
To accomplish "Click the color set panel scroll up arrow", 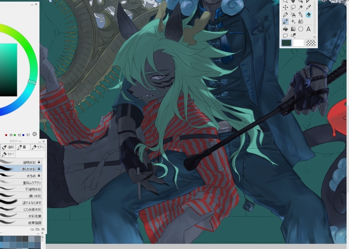I will (42, 238).
